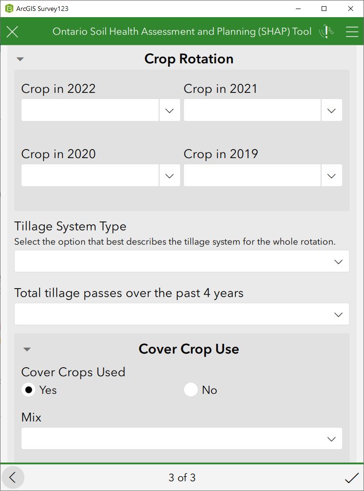Click the 3 of 3 page indicator
This screenshot has width=364, height=491.
(x=182, y=477)
